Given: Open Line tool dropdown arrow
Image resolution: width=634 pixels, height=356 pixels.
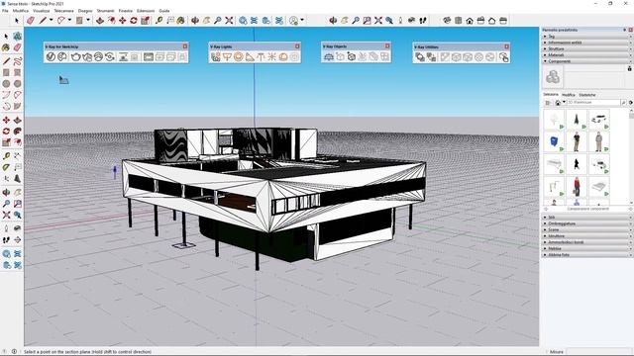Looking at the screenshot, I should [x=51, y=20].
